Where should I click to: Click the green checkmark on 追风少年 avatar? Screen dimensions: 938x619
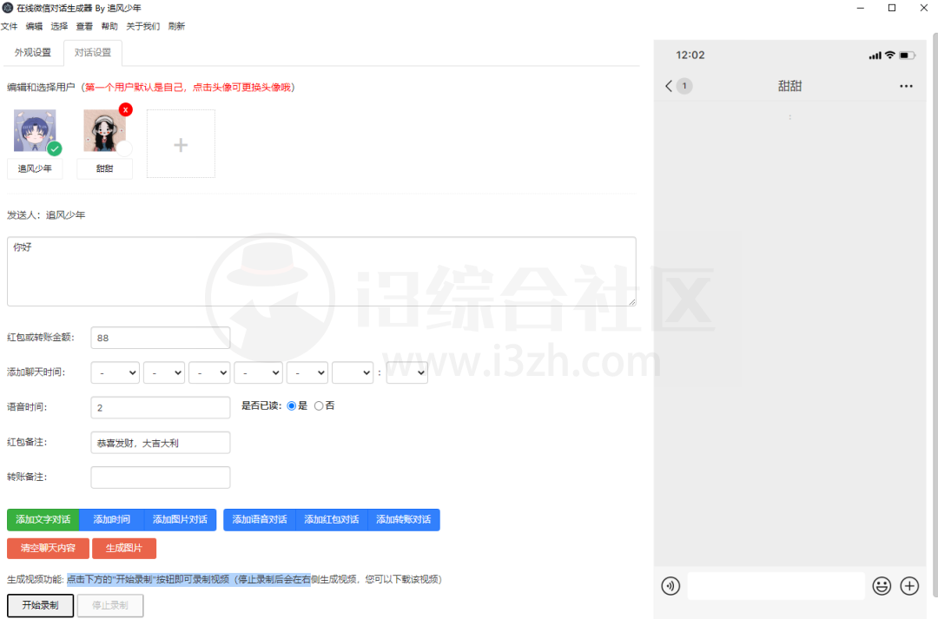(55, 148)
